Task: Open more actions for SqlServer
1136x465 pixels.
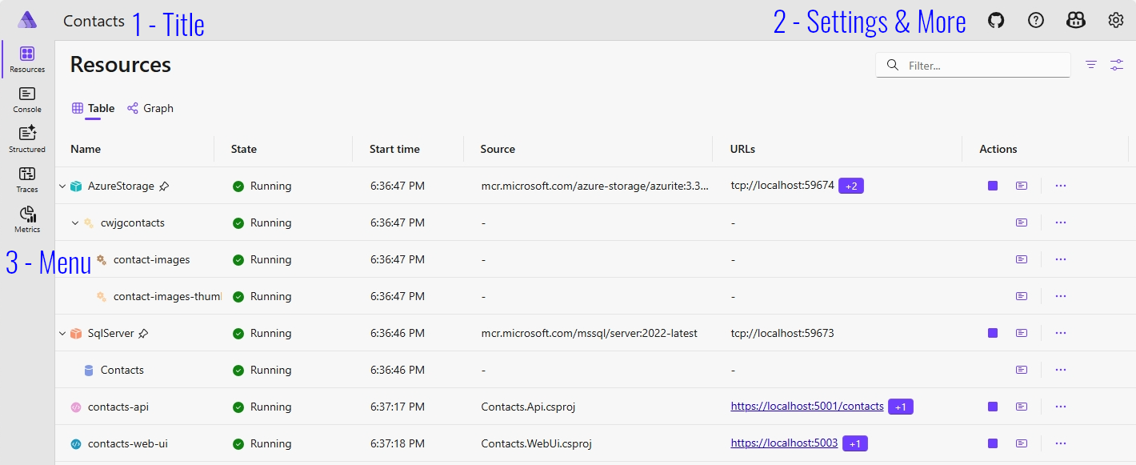Action: click(1061, 333)
